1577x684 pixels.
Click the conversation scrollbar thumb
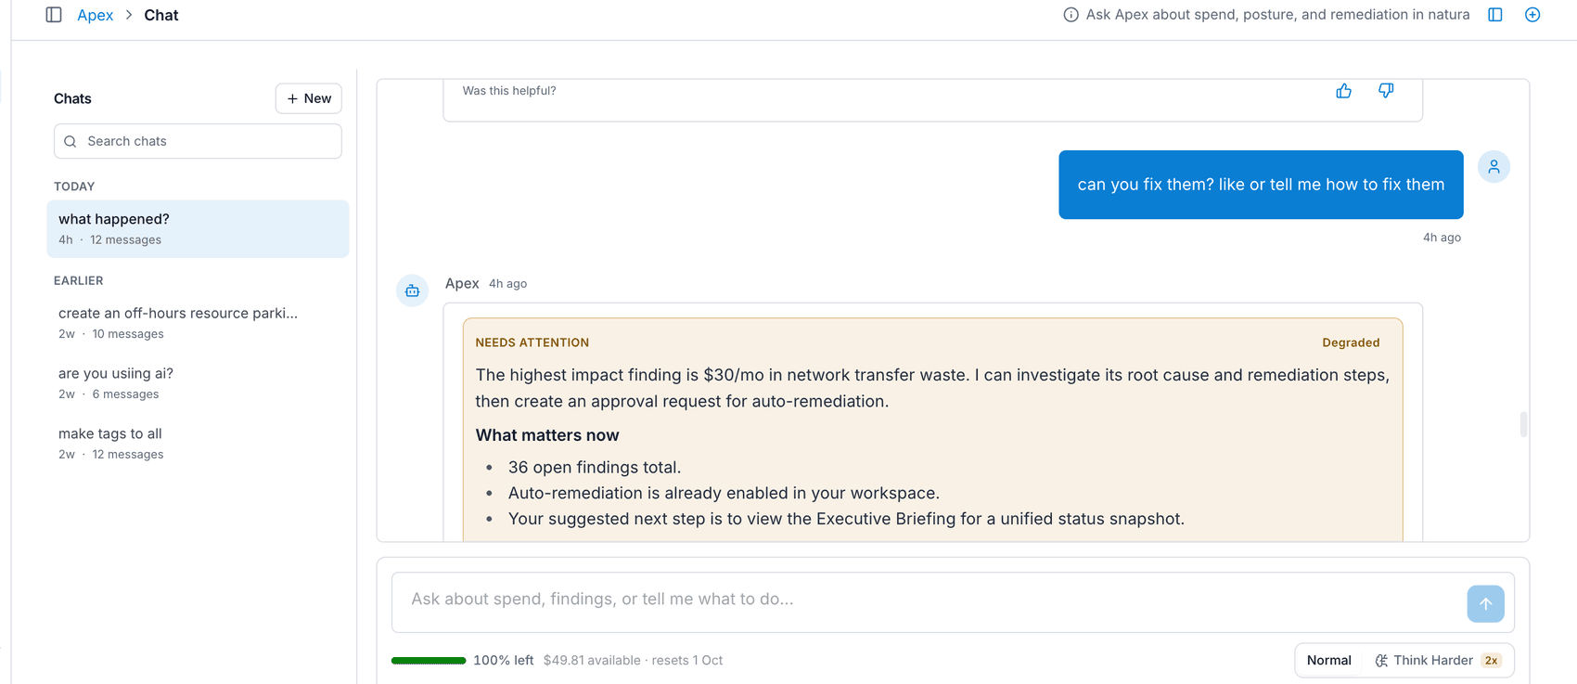[1523, 424]
